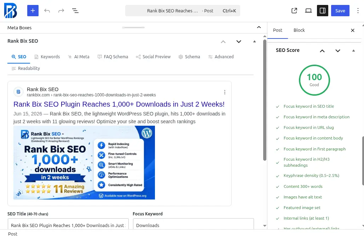Image resolution: width=364 pixels, height=238 pixels.
Task: Toggle the block inserter plus button
Action: coord(33,11)
